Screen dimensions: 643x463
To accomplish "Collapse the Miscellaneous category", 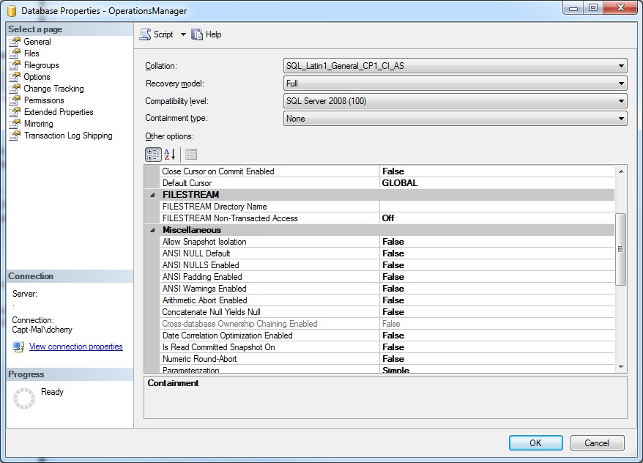I will point(152,231).
